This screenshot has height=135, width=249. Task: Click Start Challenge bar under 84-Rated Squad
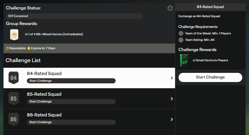[x=71, y=81]
